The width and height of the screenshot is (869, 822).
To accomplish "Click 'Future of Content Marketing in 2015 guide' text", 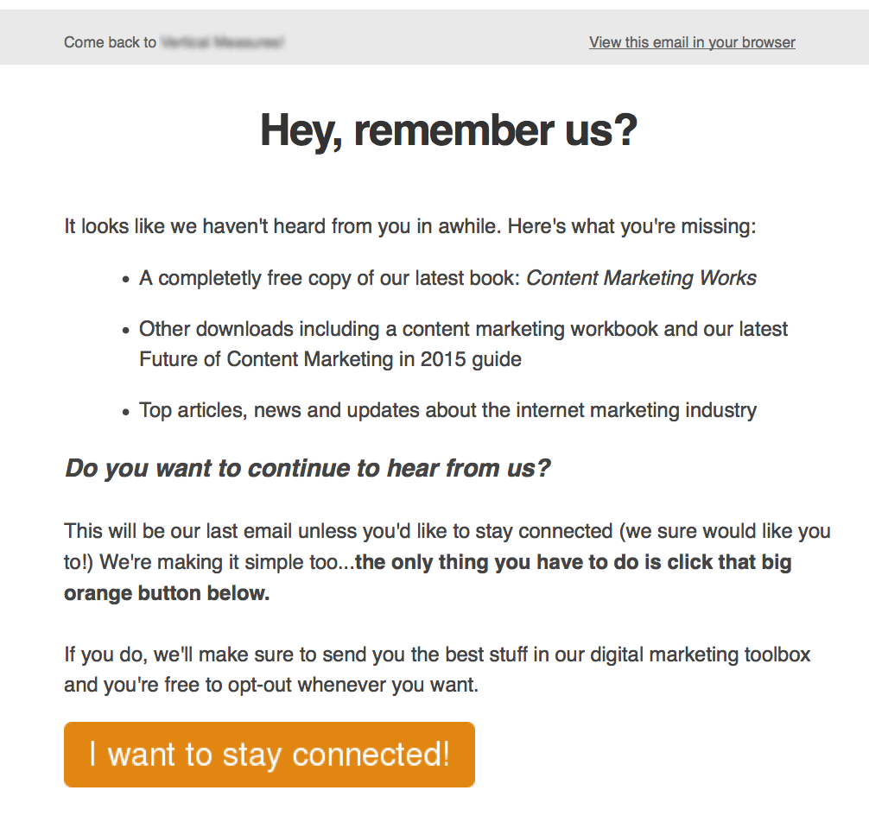I will [x=330, y=358].
